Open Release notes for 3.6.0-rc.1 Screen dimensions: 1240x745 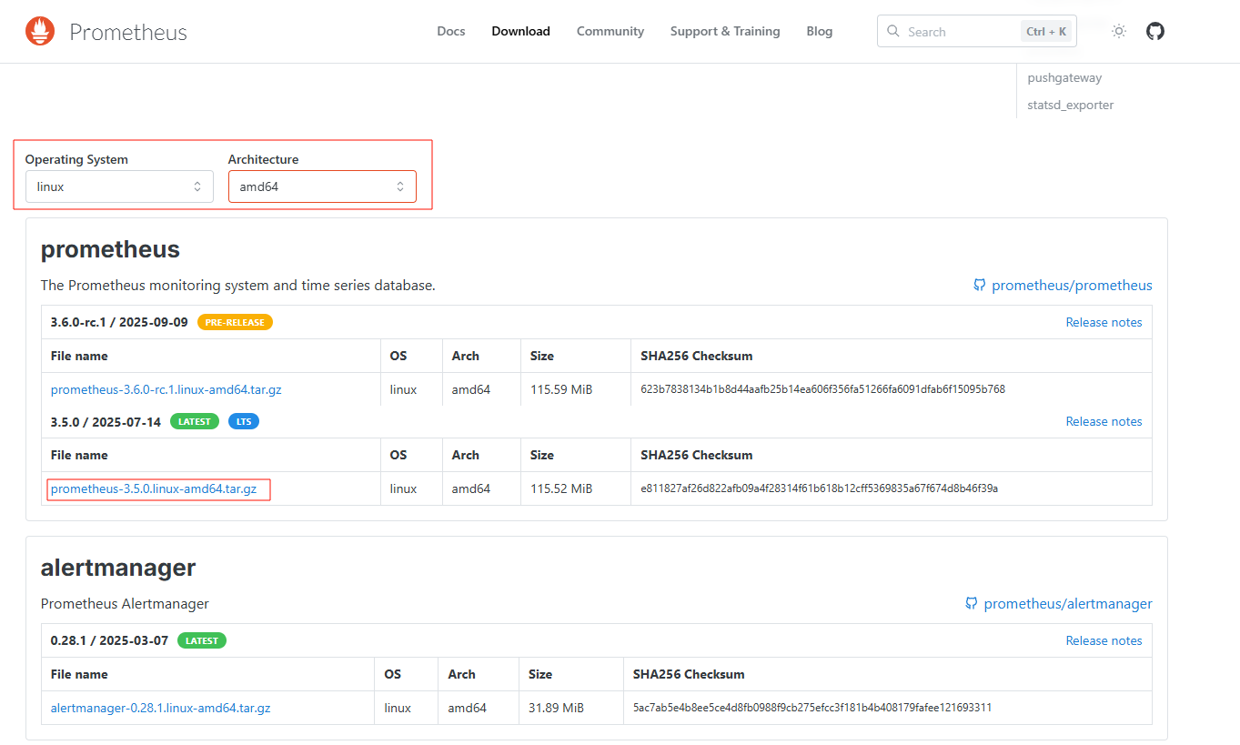(x=1104, y=322)
